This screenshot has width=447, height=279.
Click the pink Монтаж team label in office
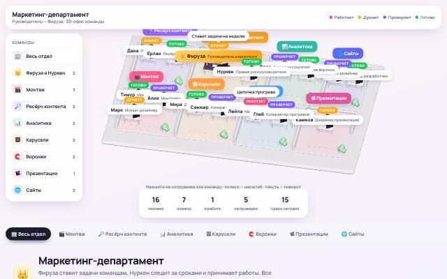point(147,77)
